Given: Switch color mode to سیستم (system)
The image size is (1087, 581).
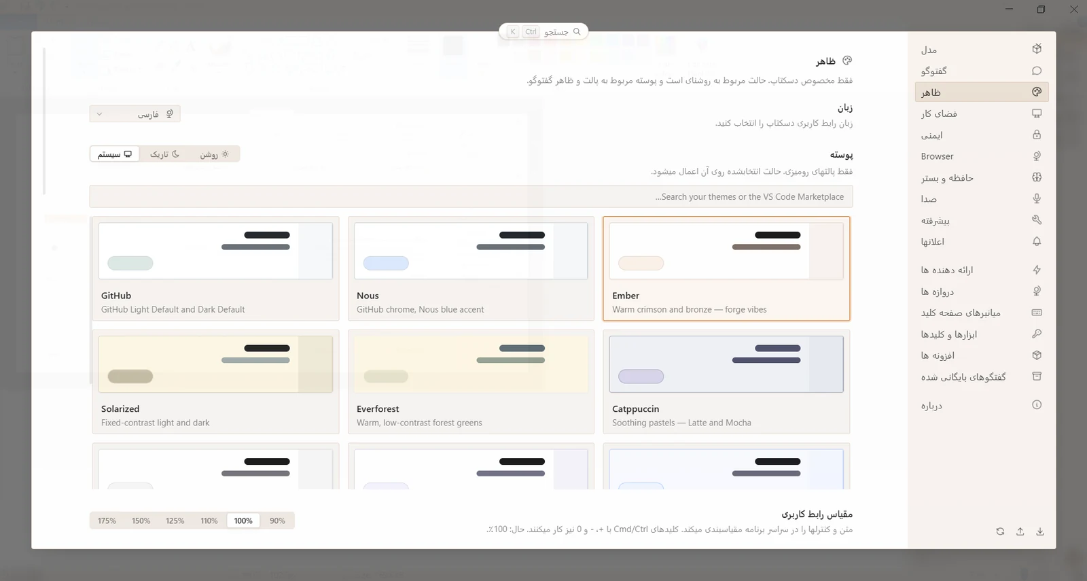Looking at the screenshot, I should 115,154.
